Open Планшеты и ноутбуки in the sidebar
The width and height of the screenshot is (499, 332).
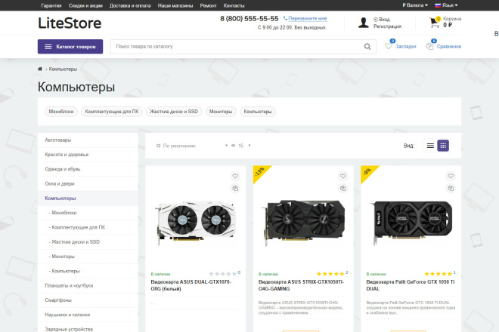tap(88, 286)
